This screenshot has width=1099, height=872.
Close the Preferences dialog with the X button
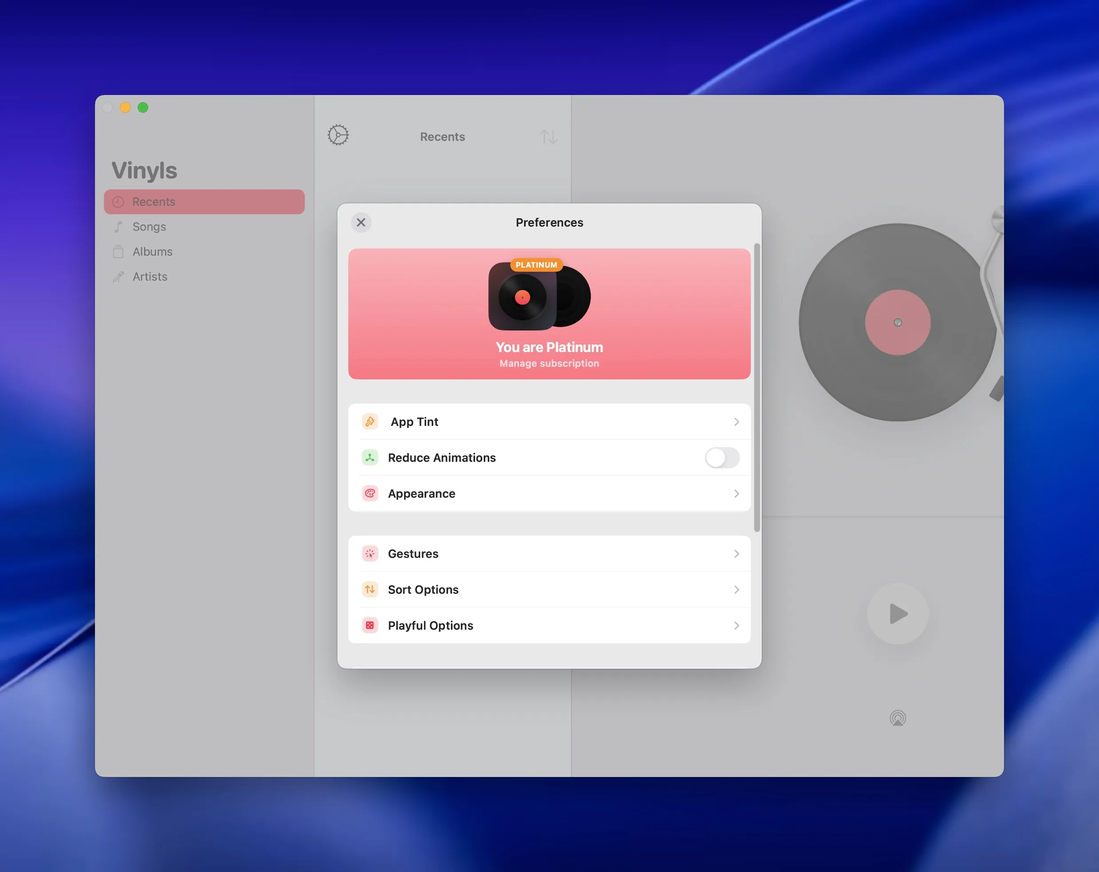361,222
